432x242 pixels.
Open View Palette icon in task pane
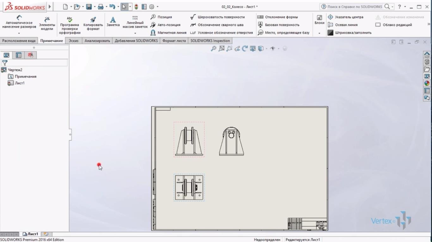coord(427,76)
